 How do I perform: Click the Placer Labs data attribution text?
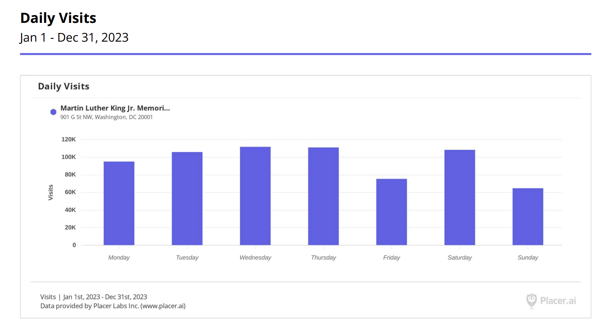[x=113, y=306]
